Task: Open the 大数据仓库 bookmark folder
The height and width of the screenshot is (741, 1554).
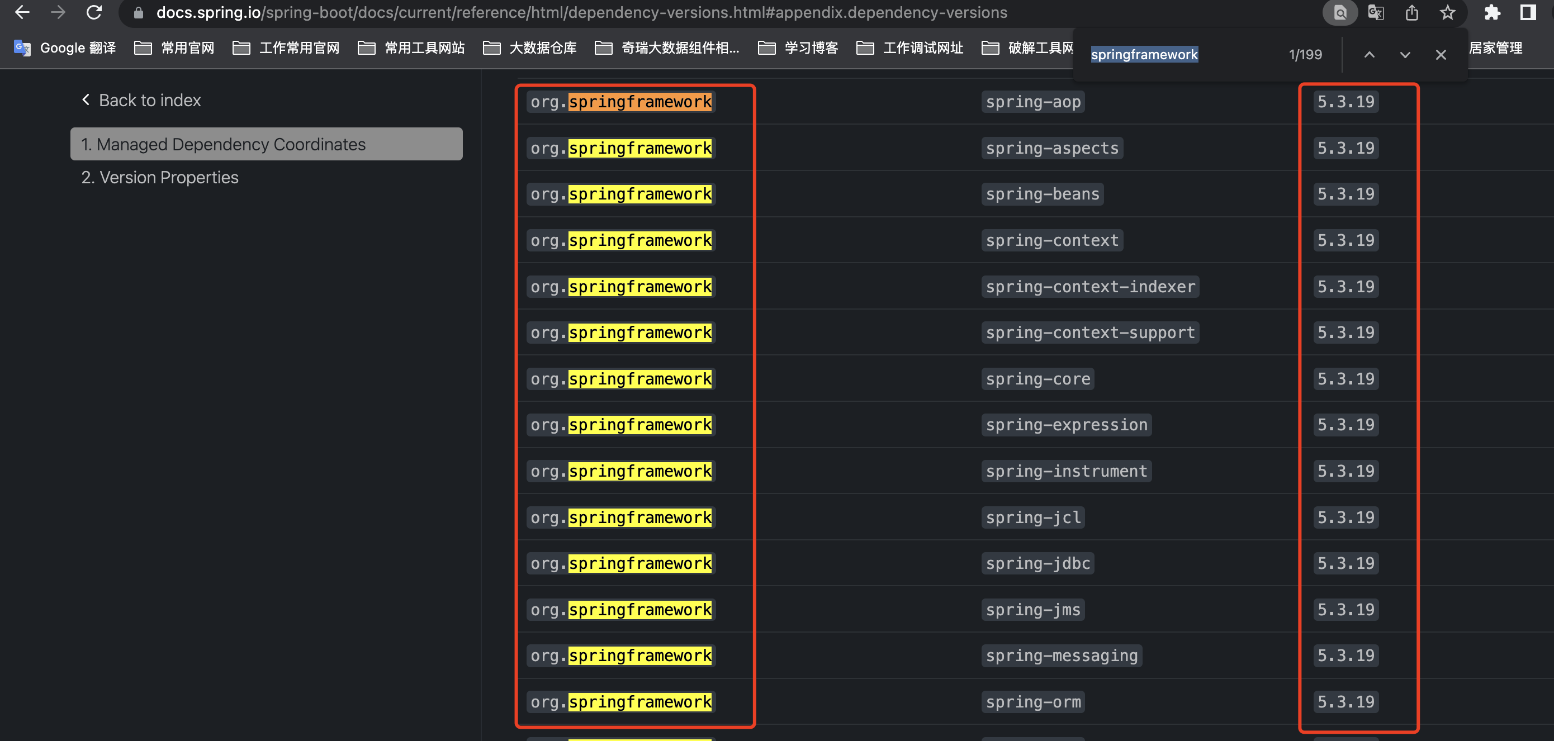Action: [x=530, y=47]
